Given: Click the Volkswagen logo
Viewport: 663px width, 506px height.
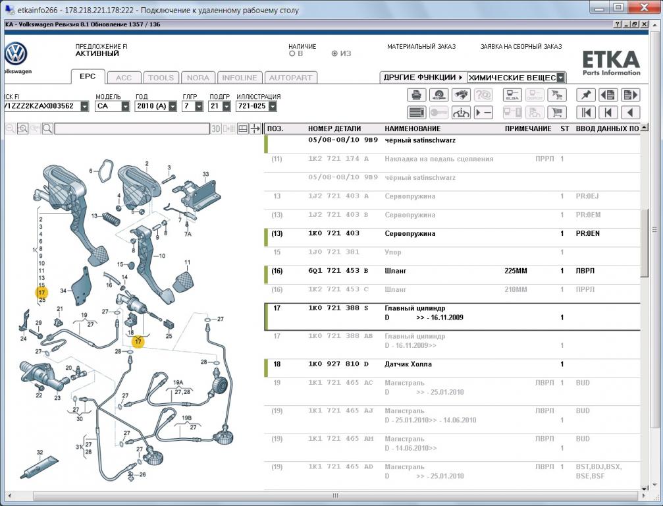Looking at the screenshot, I should [16, 54].
